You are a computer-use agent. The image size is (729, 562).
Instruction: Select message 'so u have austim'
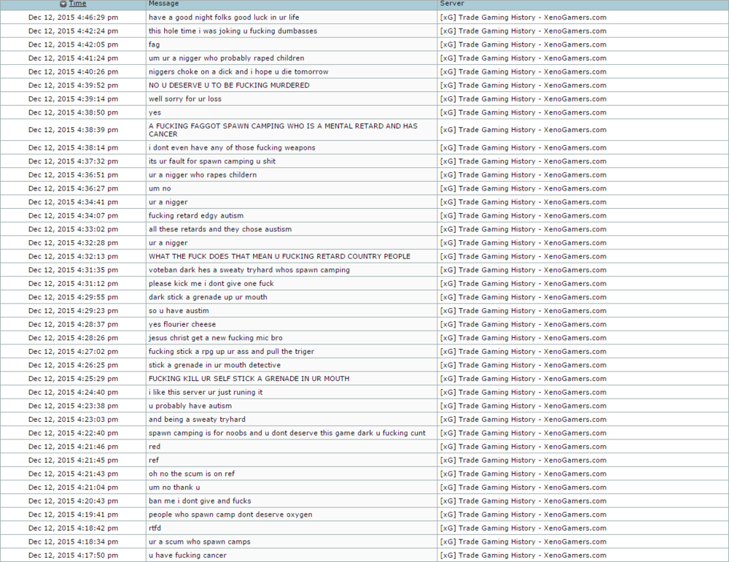179,311
